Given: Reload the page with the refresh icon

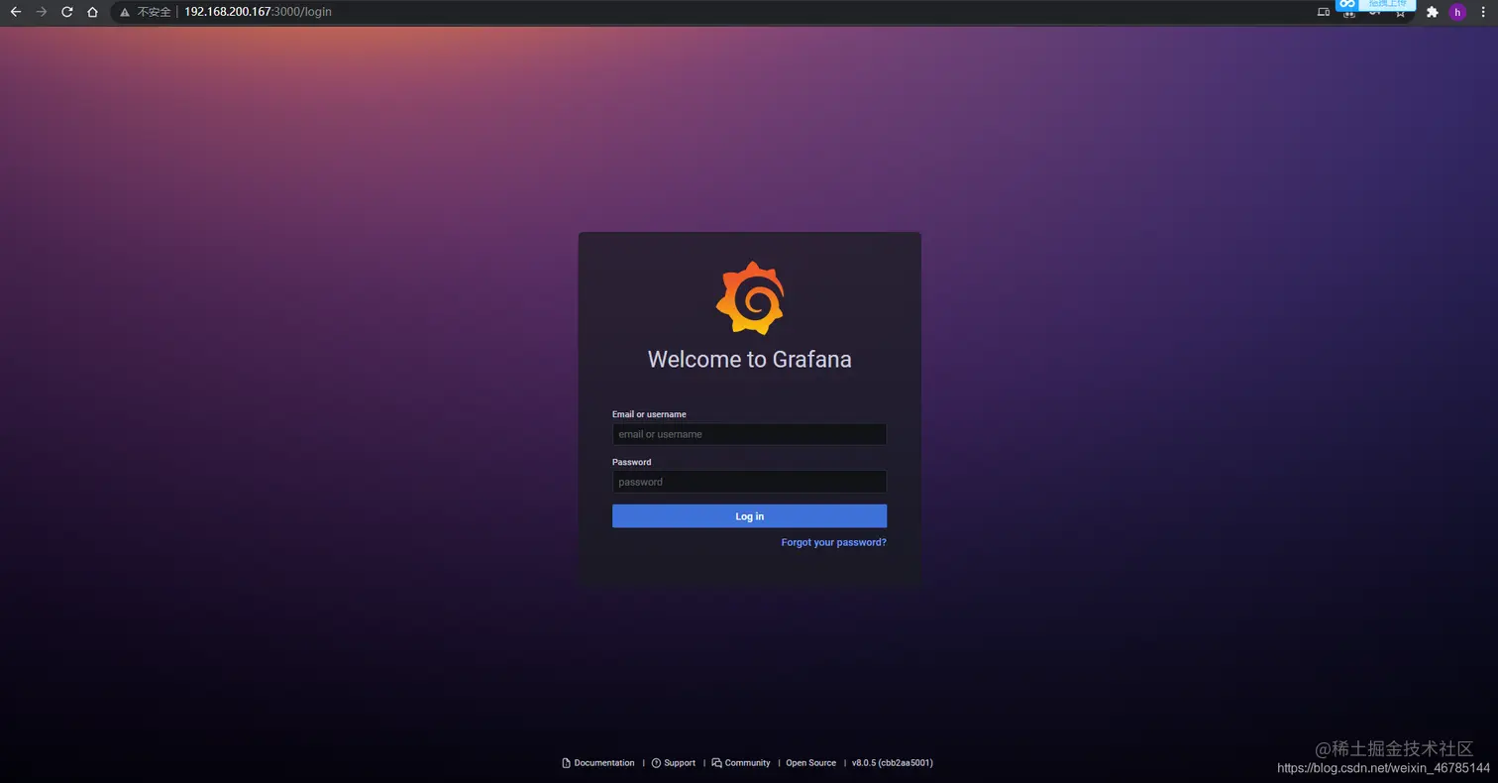Looking at the screenshot, I should tap(67, 12).
